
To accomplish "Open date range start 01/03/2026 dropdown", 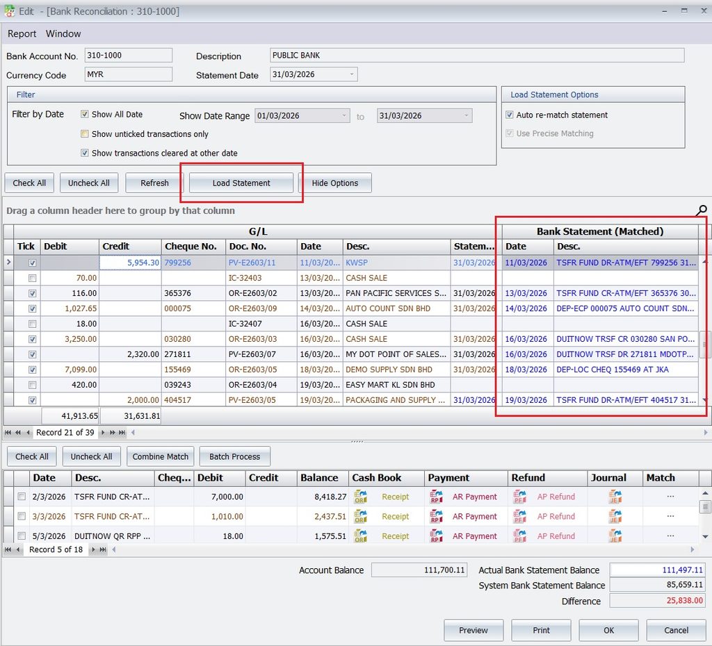I will point(343,116).
